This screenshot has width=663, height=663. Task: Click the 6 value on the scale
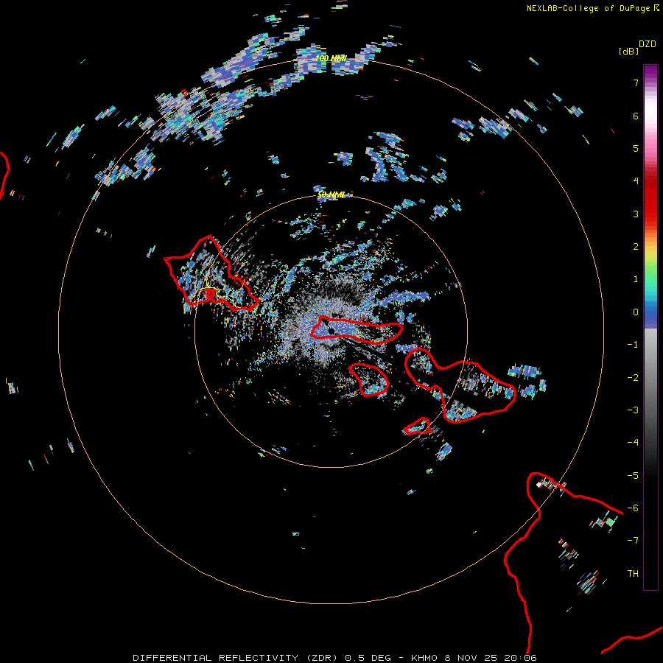[x=636, y=116]
